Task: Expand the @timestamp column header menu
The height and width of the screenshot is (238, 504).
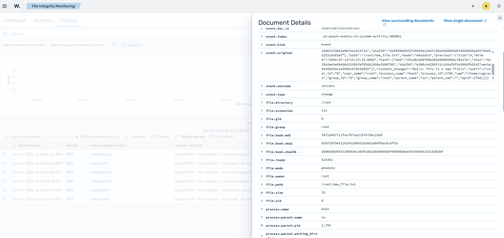Action: pos(61,146)
